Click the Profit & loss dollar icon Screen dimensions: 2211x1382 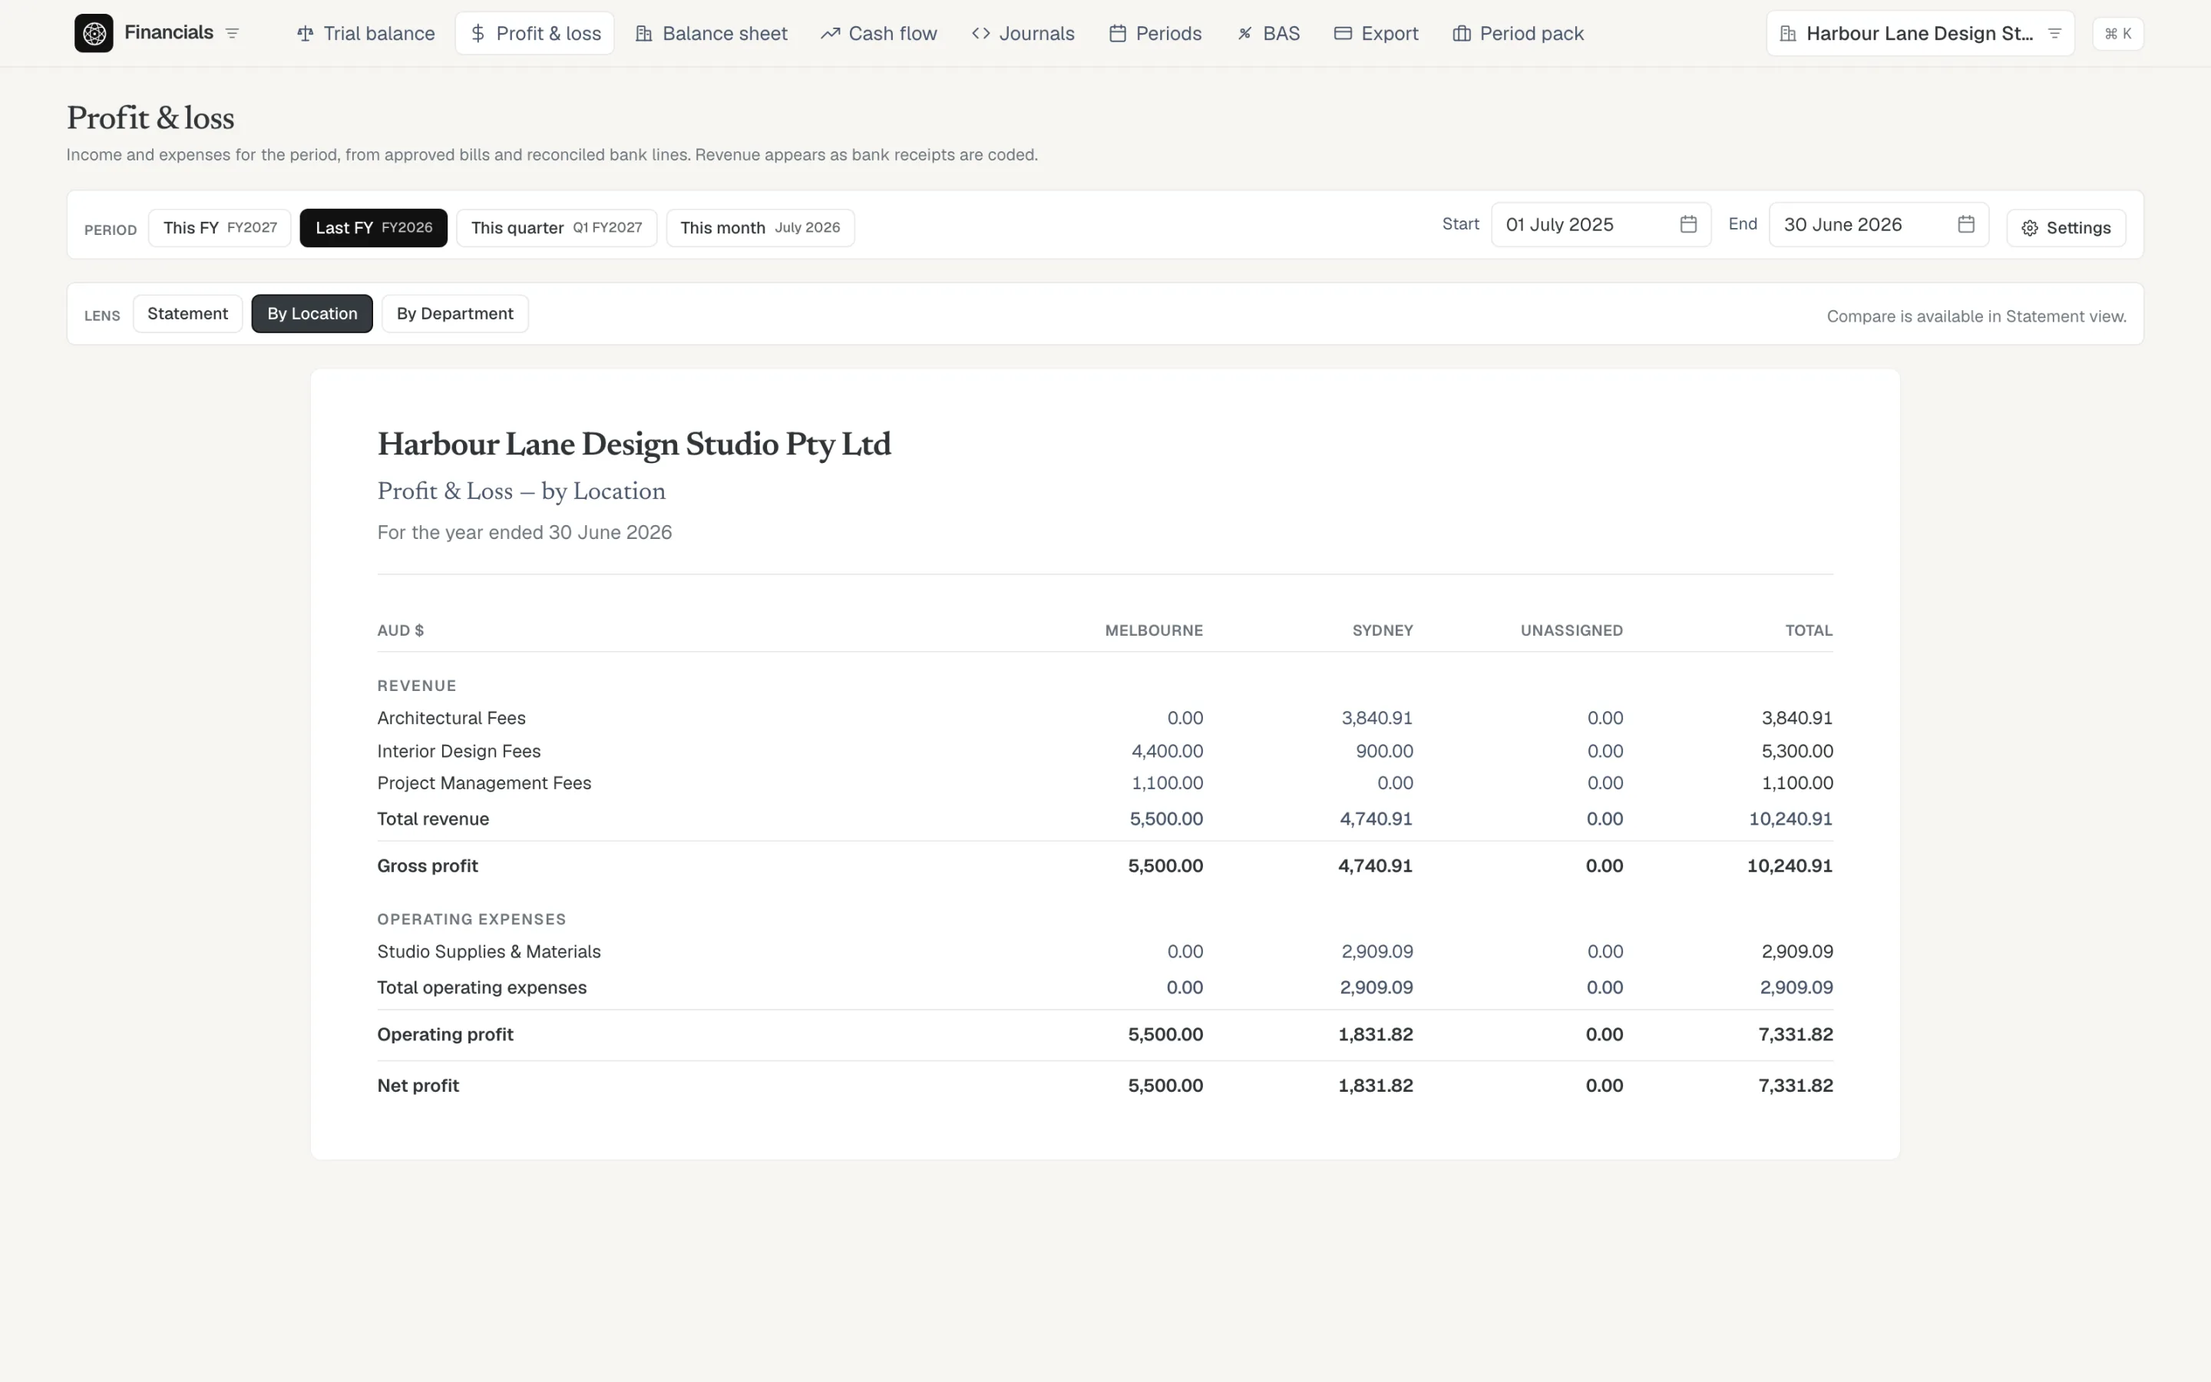click(478, 34)
